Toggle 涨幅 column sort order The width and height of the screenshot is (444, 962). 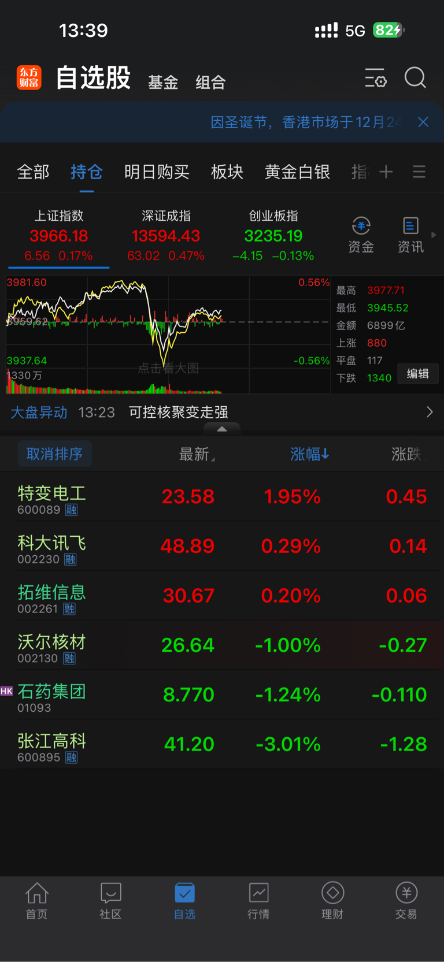[x=309, y=454]
